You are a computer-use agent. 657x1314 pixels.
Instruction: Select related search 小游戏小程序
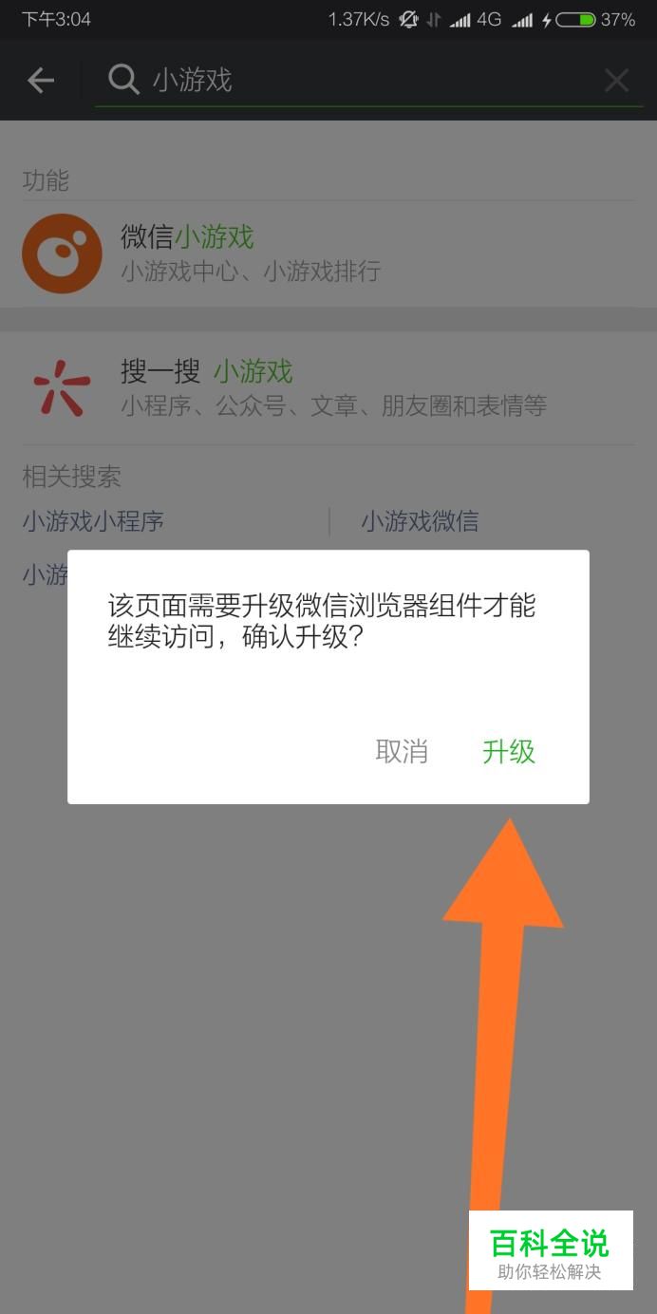pyautogui.click(x=93, y=521)
